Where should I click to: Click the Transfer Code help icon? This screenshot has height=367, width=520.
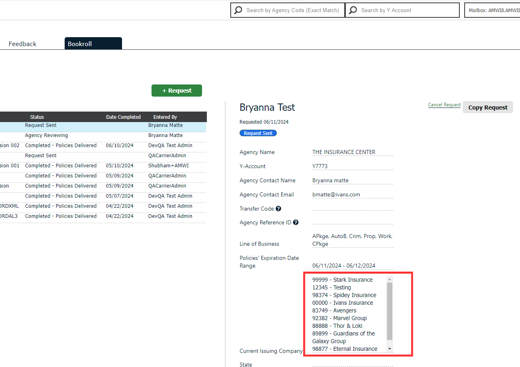(278, 209)
